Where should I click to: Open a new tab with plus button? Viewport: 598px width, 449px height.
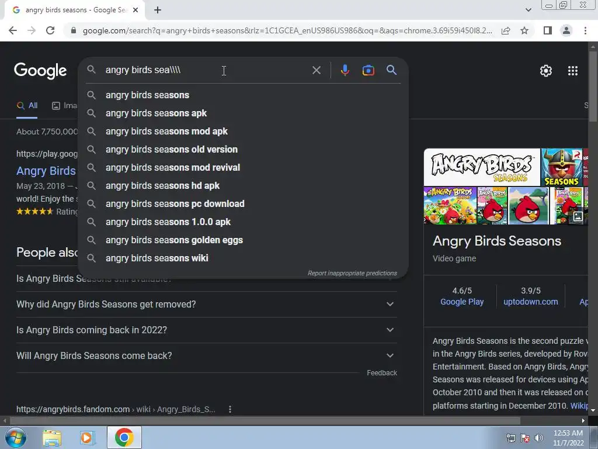158,11
